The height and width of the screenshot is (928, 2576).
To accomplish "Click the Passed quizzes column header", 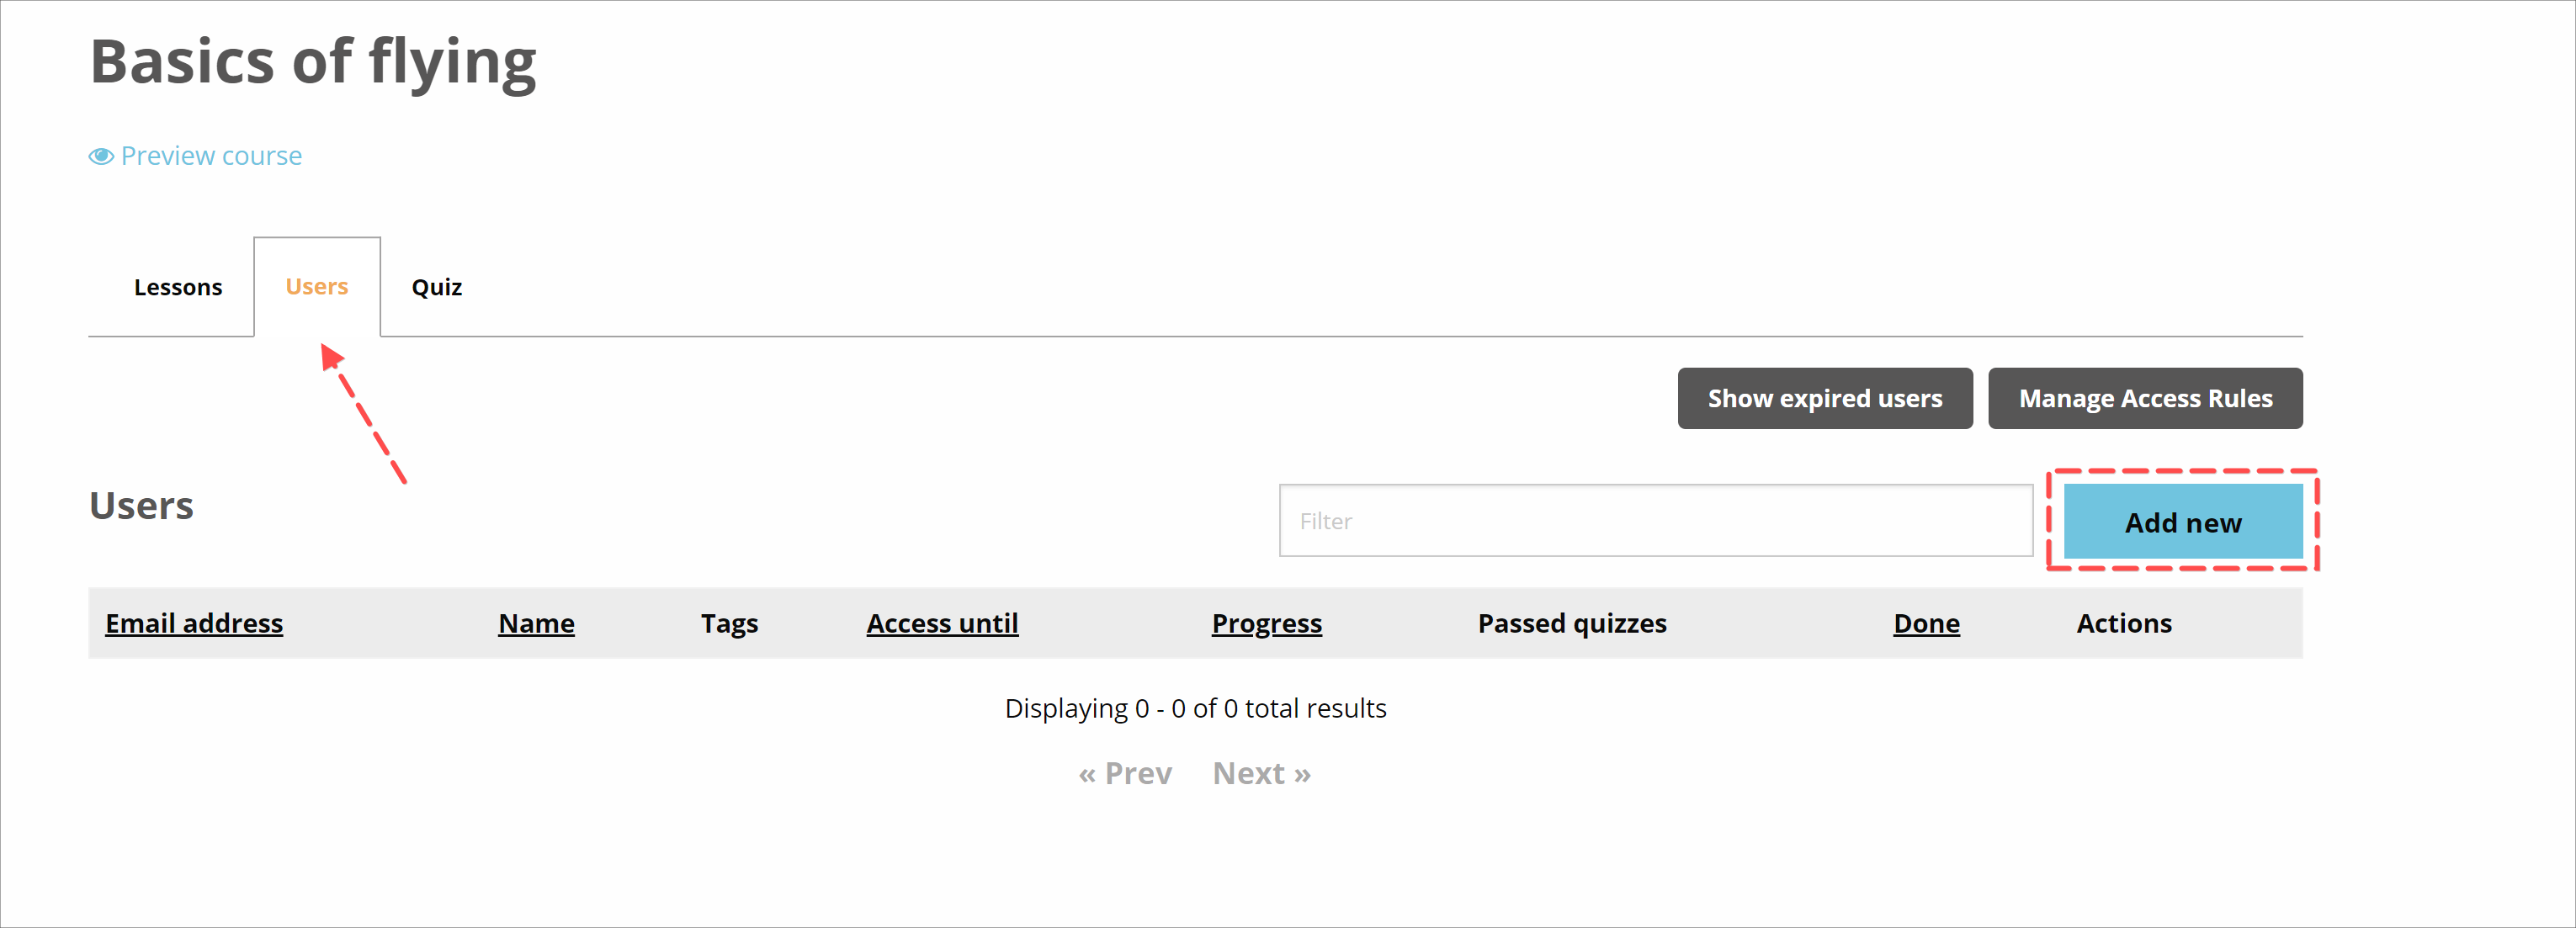I will 1572,623.
